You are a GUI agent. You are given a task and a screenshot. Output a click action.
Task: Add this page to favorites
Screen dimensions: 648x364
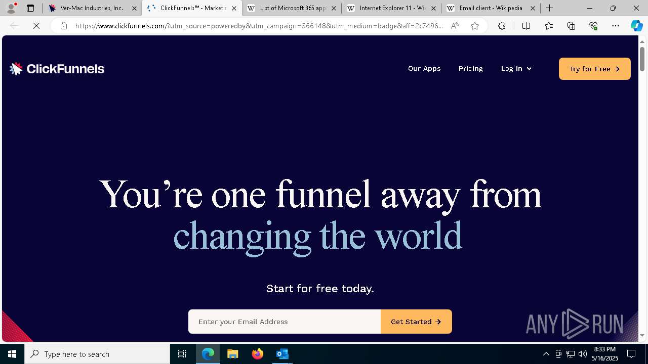[x=475, y=26]
